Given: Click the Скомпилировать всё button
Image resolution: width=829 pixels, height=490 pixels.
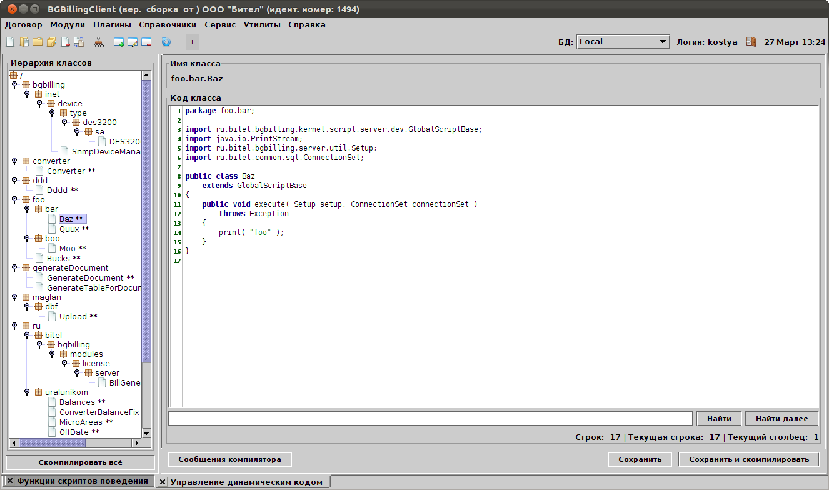Looking at the screenshot, I should click(80, 462).
